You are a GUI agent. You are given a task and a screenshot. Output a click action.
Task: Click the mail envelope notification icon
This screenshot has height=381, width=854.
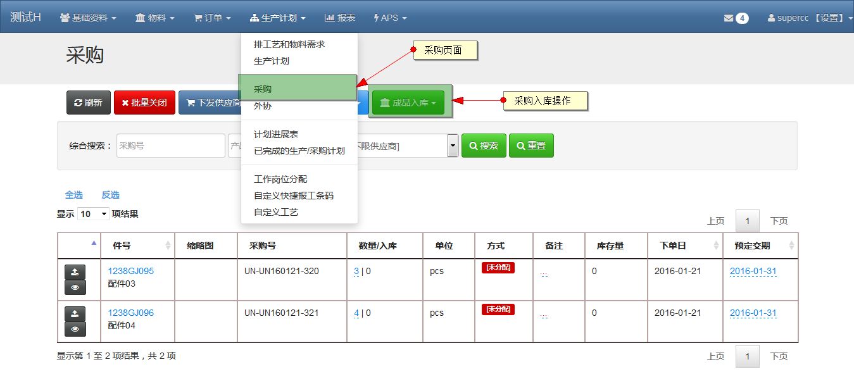[728, 18]
